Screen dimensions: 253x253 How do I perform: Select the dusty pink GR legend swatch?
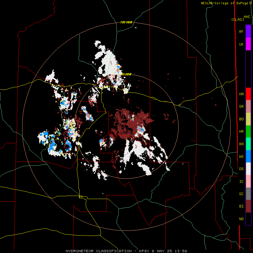pos(248,107)
